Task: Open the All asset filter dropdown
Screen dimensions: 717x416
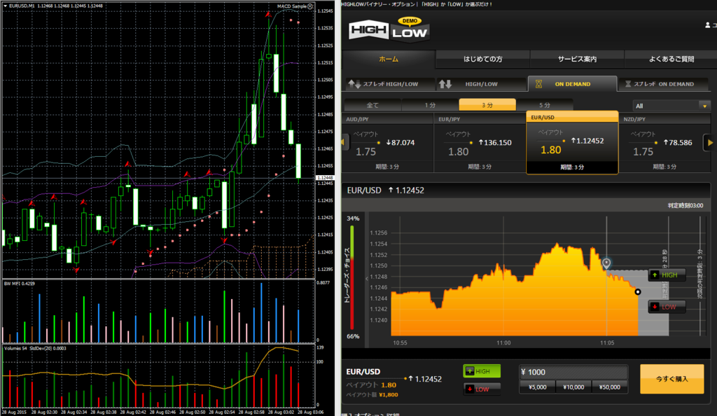Action: point(671,106)
